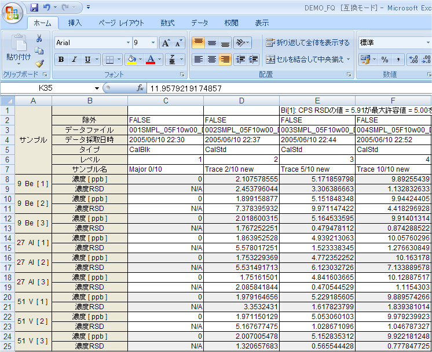The height and width of the screenshot is (352, 432).
Task: Cut the selection with the scissors icon
Action: click(39, 38)
